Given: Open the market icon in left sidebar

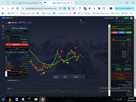Looking at the screenshot, I should (x=3, y=34).
